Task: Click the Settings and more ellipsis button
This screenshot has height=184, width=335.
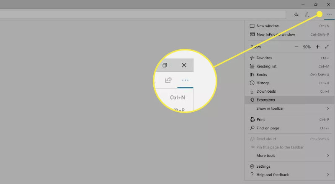Action: [329, 14]
